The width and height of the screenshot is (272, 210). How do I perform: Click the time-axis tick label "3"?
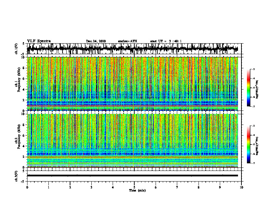click(91, 187)
